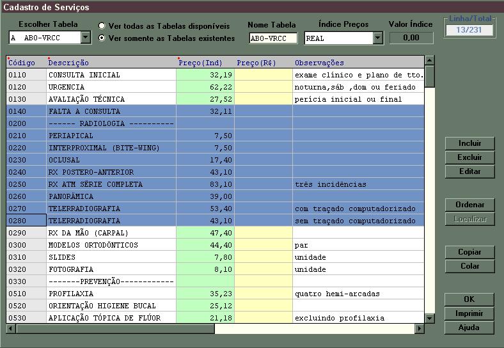
Task: Click 'com traçado computadorizado' observation cell
Action: [x=358, y=209]
